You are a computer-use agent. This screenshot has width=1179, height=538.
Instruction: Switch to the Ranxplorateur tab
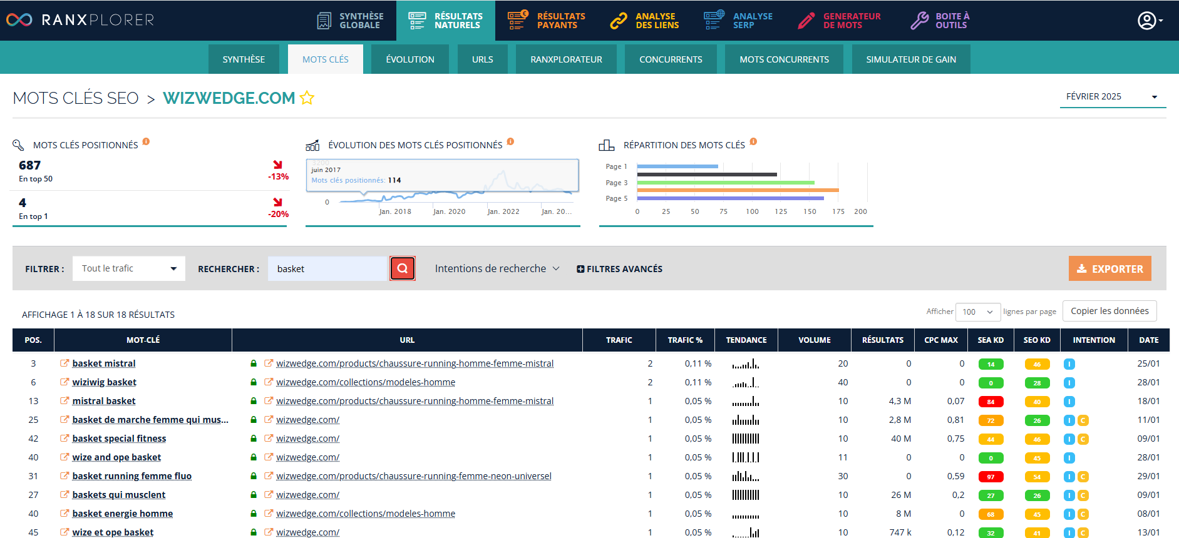(566, 59)
